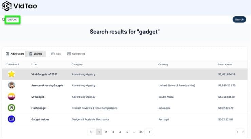Sort by Total spend column header
The height and width of the screenshot is (139, 251).
225,65
